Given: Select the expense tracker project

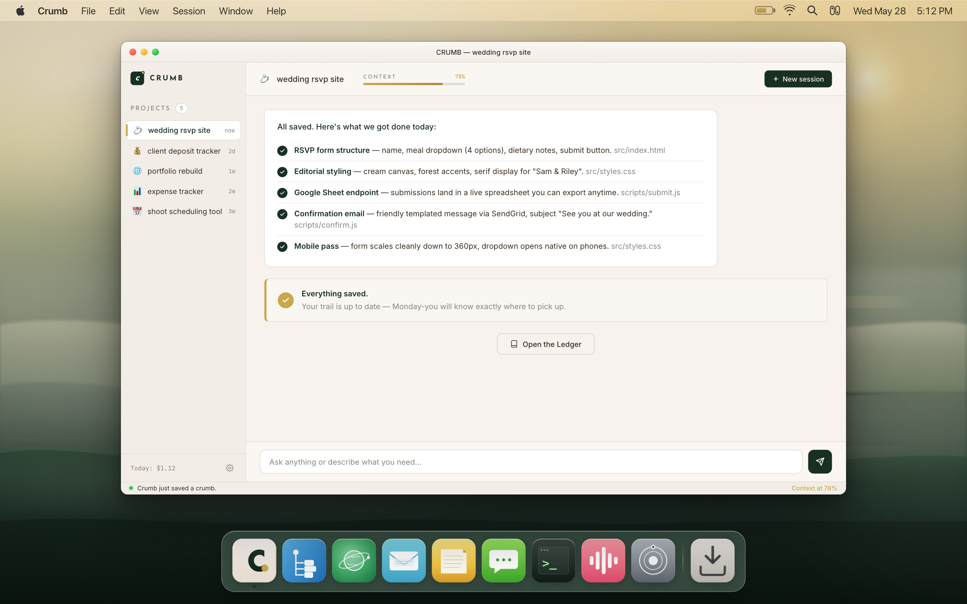Looking at the screenshot, I should point(184,191).
